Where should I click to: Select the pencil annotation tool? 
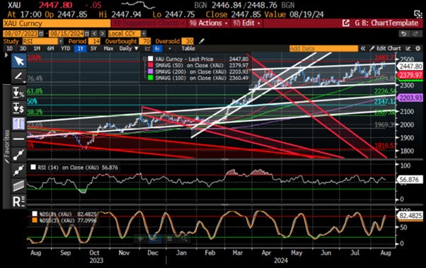(x=18, y=76)
